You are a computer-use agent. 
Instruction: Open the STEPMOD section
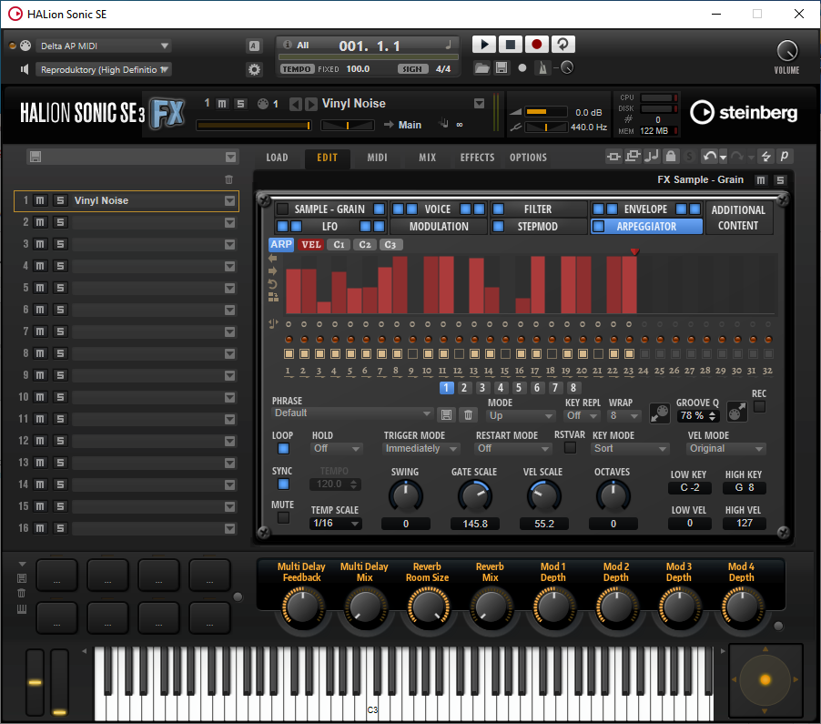click(537, 227)
